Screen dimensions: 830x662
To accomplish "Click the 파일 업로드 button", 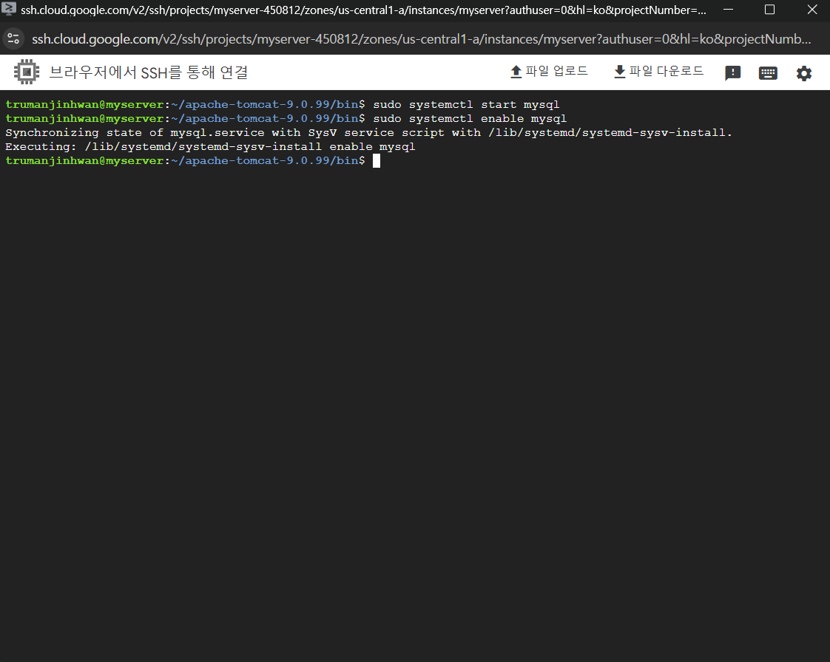I will 549,72.
